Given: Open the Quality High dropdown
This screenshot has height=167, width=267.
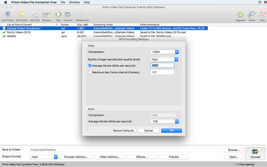Looking at the screenshot, I should click(x=164, y=59).
